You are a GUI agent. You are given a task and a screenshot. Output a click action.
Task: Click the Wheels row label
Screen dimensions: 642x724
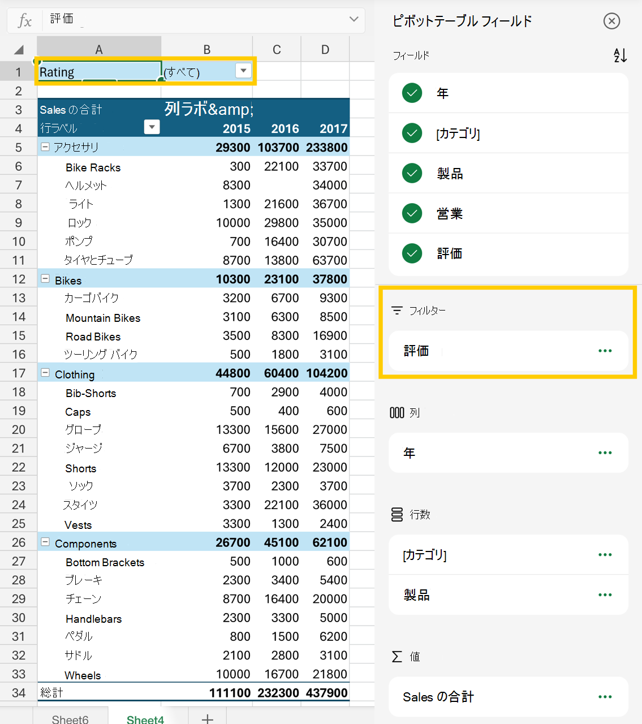pyautogui.click(x=83, y=675)
